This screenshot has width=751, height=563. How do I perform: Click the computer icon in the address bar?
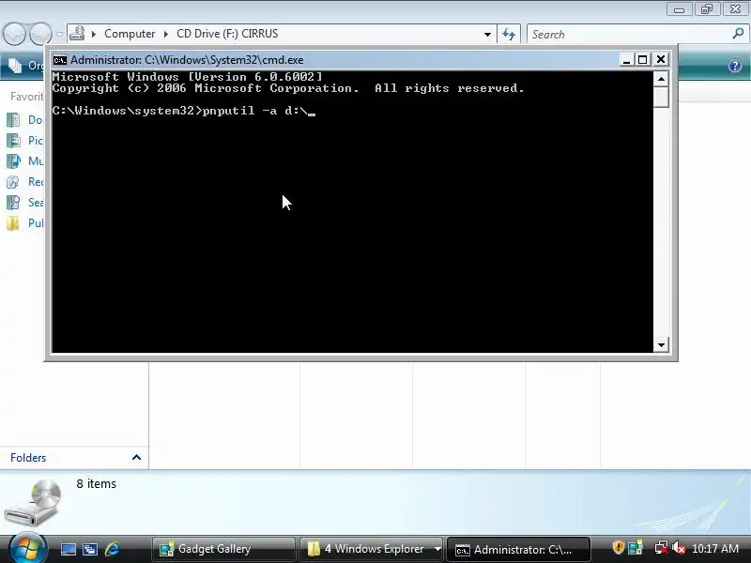[77, 34]
